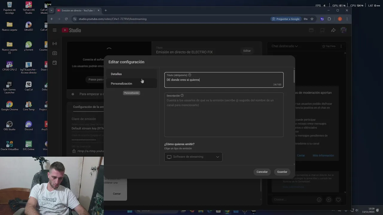The width and height of the screenshot is (383, 215).
Task: Open a new Chrome tab
Action: [106, 10]
